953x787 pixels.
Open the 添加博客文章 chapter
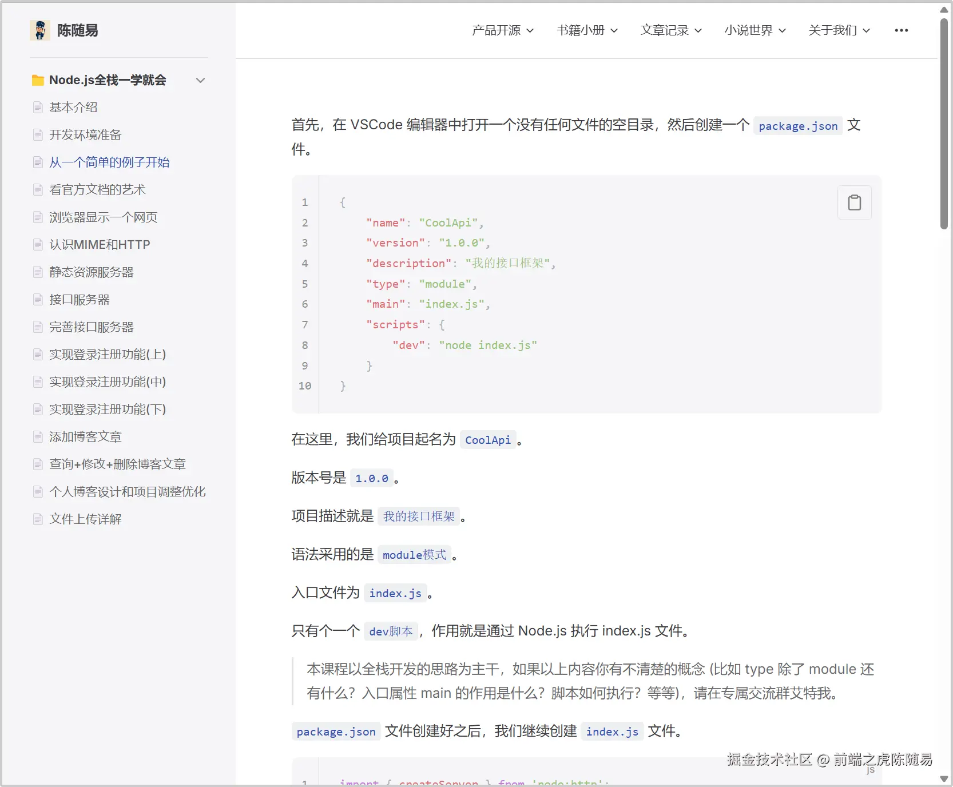85,437
